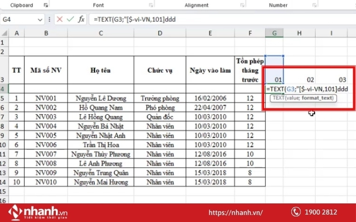This screenshot has width=356, height=222.
Task: Select cell containing NV001
Action: tap(46, 98)
